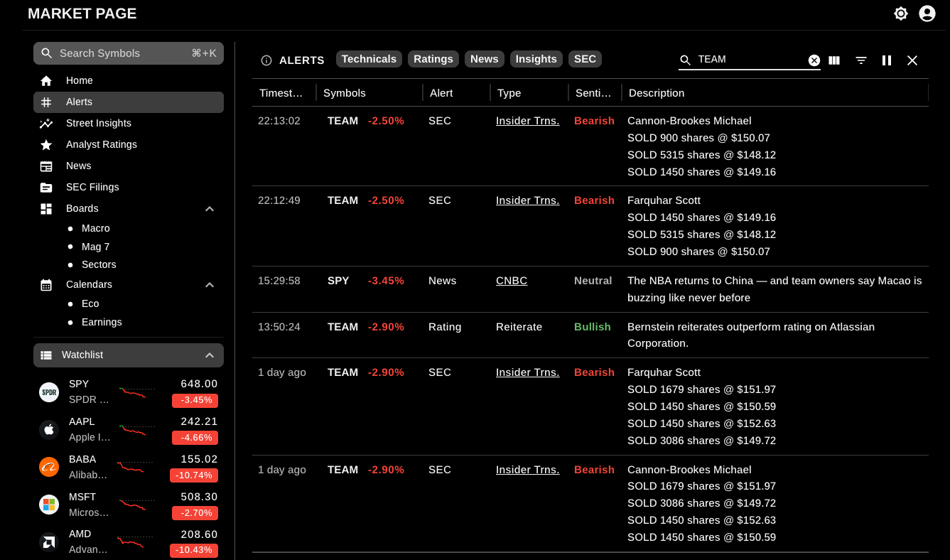
Task: Click the Analyst Ratings star icon
Action: point(46,144)
